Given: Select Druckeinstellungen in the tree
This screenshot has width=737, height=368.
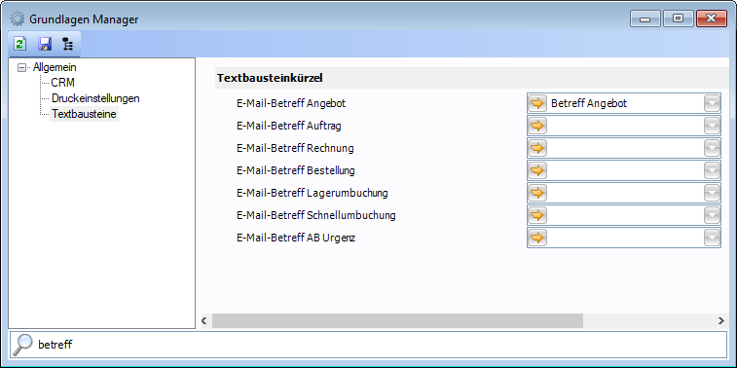Looking at the screenshot, I should click(95, 98).
